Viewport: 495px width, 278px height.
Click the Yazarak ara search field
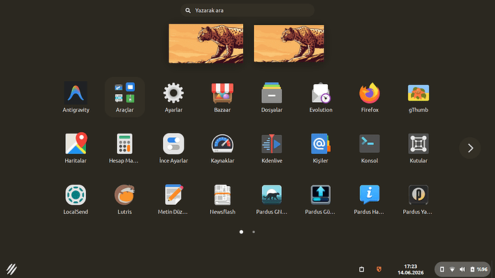[247, 11]
